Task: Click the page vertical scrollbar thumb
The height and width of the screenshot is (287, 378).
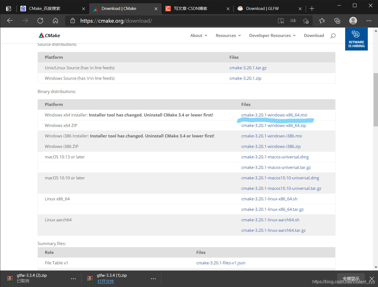Action: point(376,100)
